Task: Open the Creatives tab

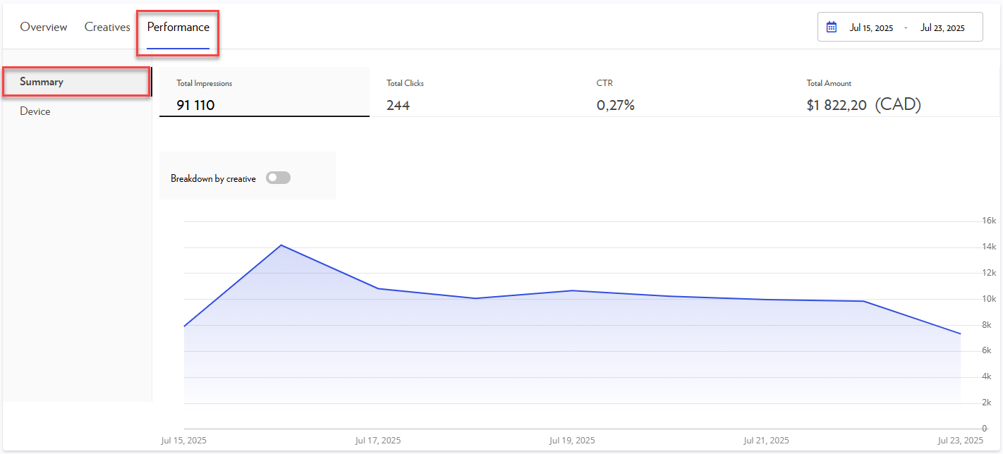Action: 107,27
